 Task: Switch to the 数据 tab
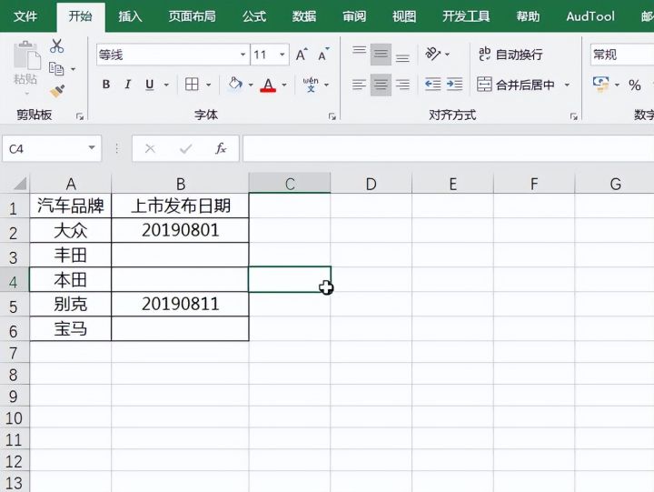[x=304, y=16]
